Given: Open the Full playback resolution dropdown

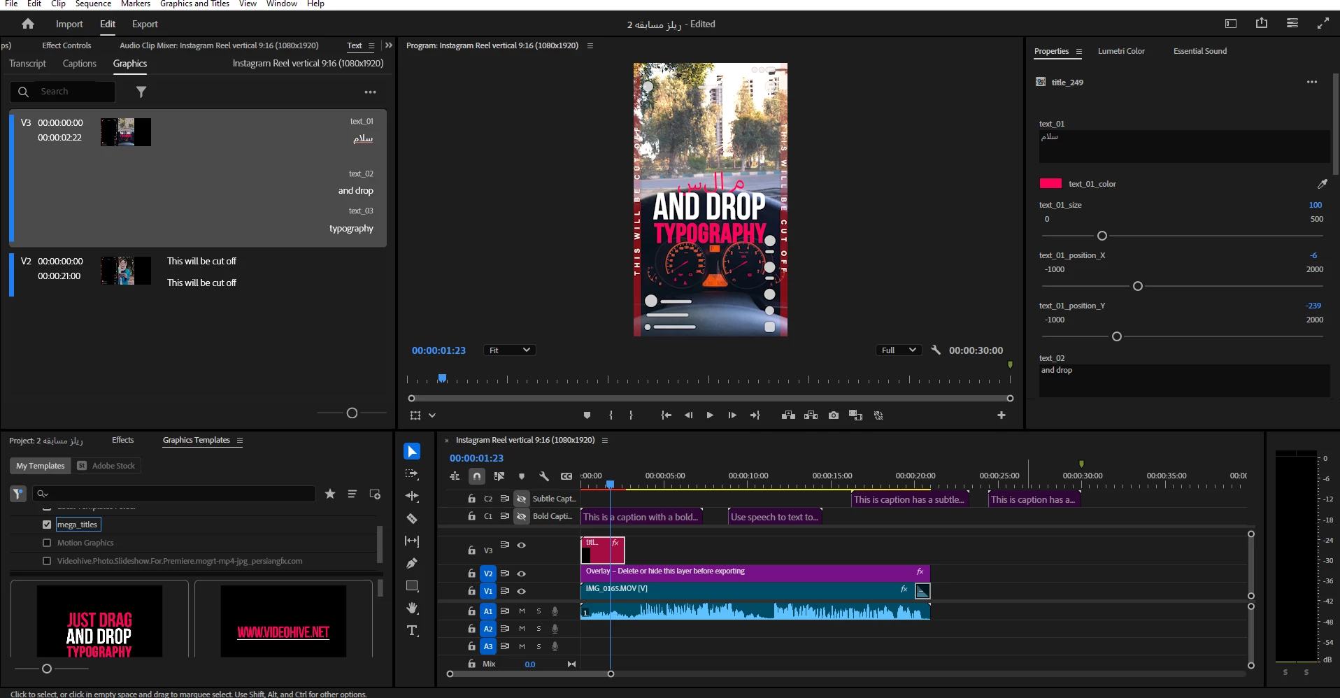Looking at the screenshot, I should click(898, 350).
